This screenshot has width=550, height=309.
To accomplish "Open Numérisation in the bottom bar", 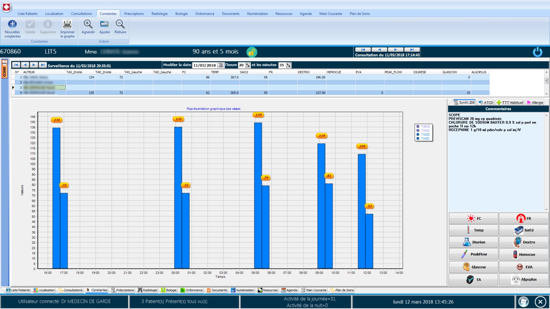I will tap(242, 290).
